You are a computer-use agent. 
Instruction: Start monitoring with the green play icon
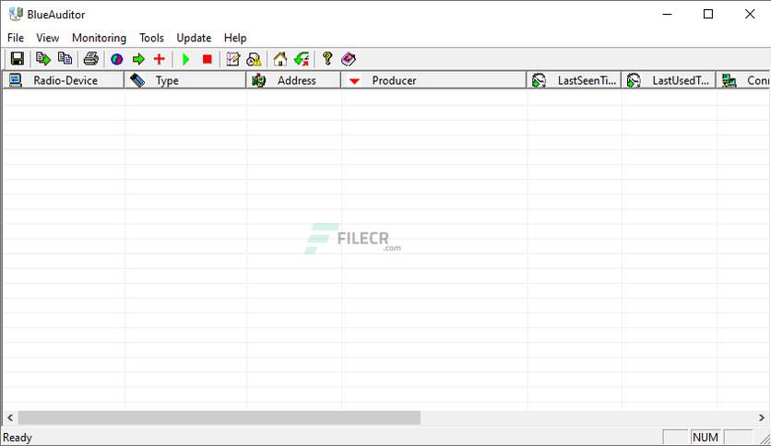186,59
